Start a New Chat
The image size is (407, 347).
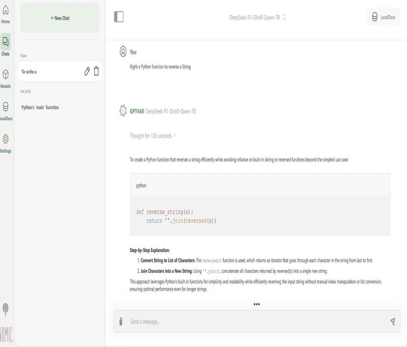coord(59,17)
